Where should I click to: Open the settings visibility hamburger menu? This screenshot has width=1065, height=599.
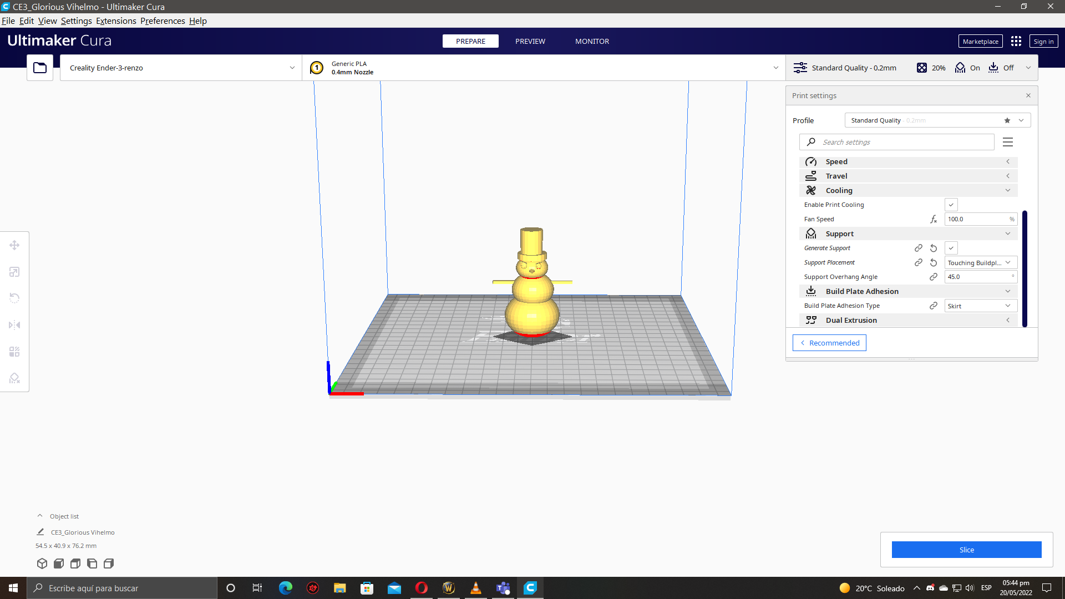tap(1008, 142)
